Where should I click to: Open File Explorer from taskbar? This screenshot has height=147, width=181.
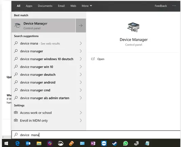pyautogui.click(x=39, y=143)
